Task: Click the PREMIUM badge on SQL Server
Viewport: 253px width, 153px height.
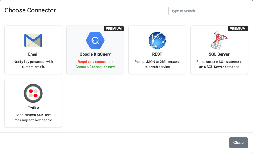Action: 238,28
